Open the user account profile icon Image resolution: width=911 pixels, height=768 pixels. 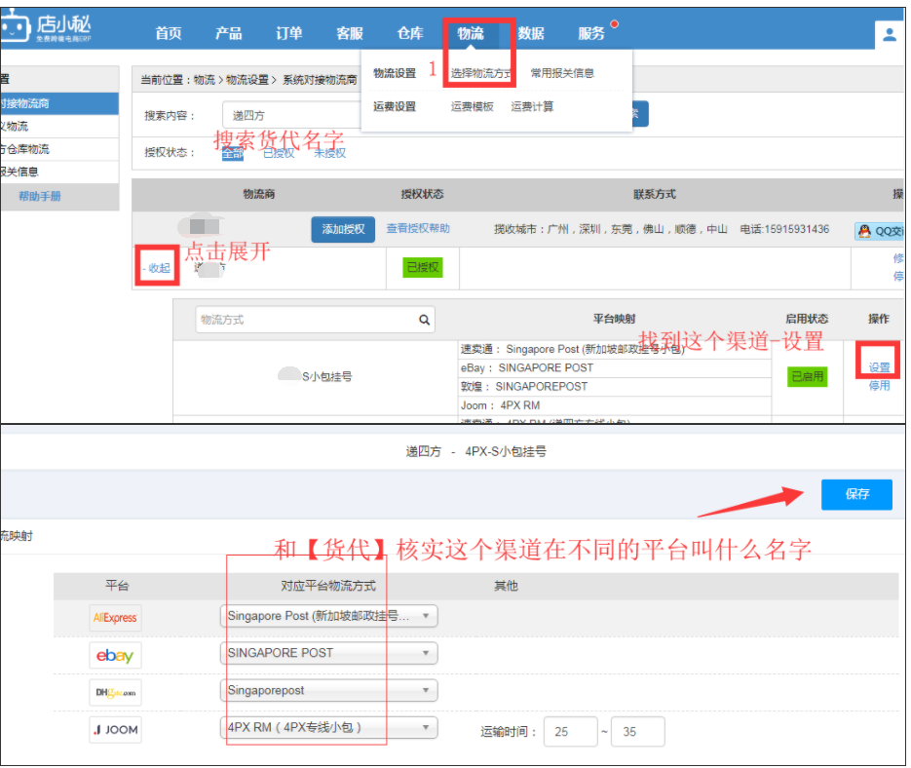pos(889,35)
